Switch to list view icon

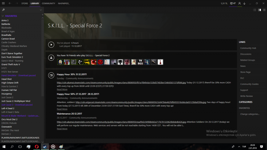pyautogui.click(x=255, y=10)
